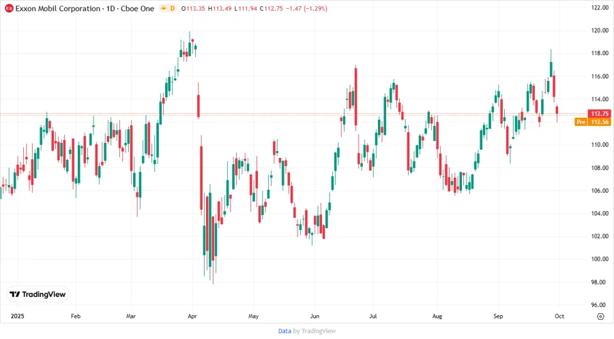Click the 122.00 price scale label
614x339 pixels.
[x=600, y=8]
